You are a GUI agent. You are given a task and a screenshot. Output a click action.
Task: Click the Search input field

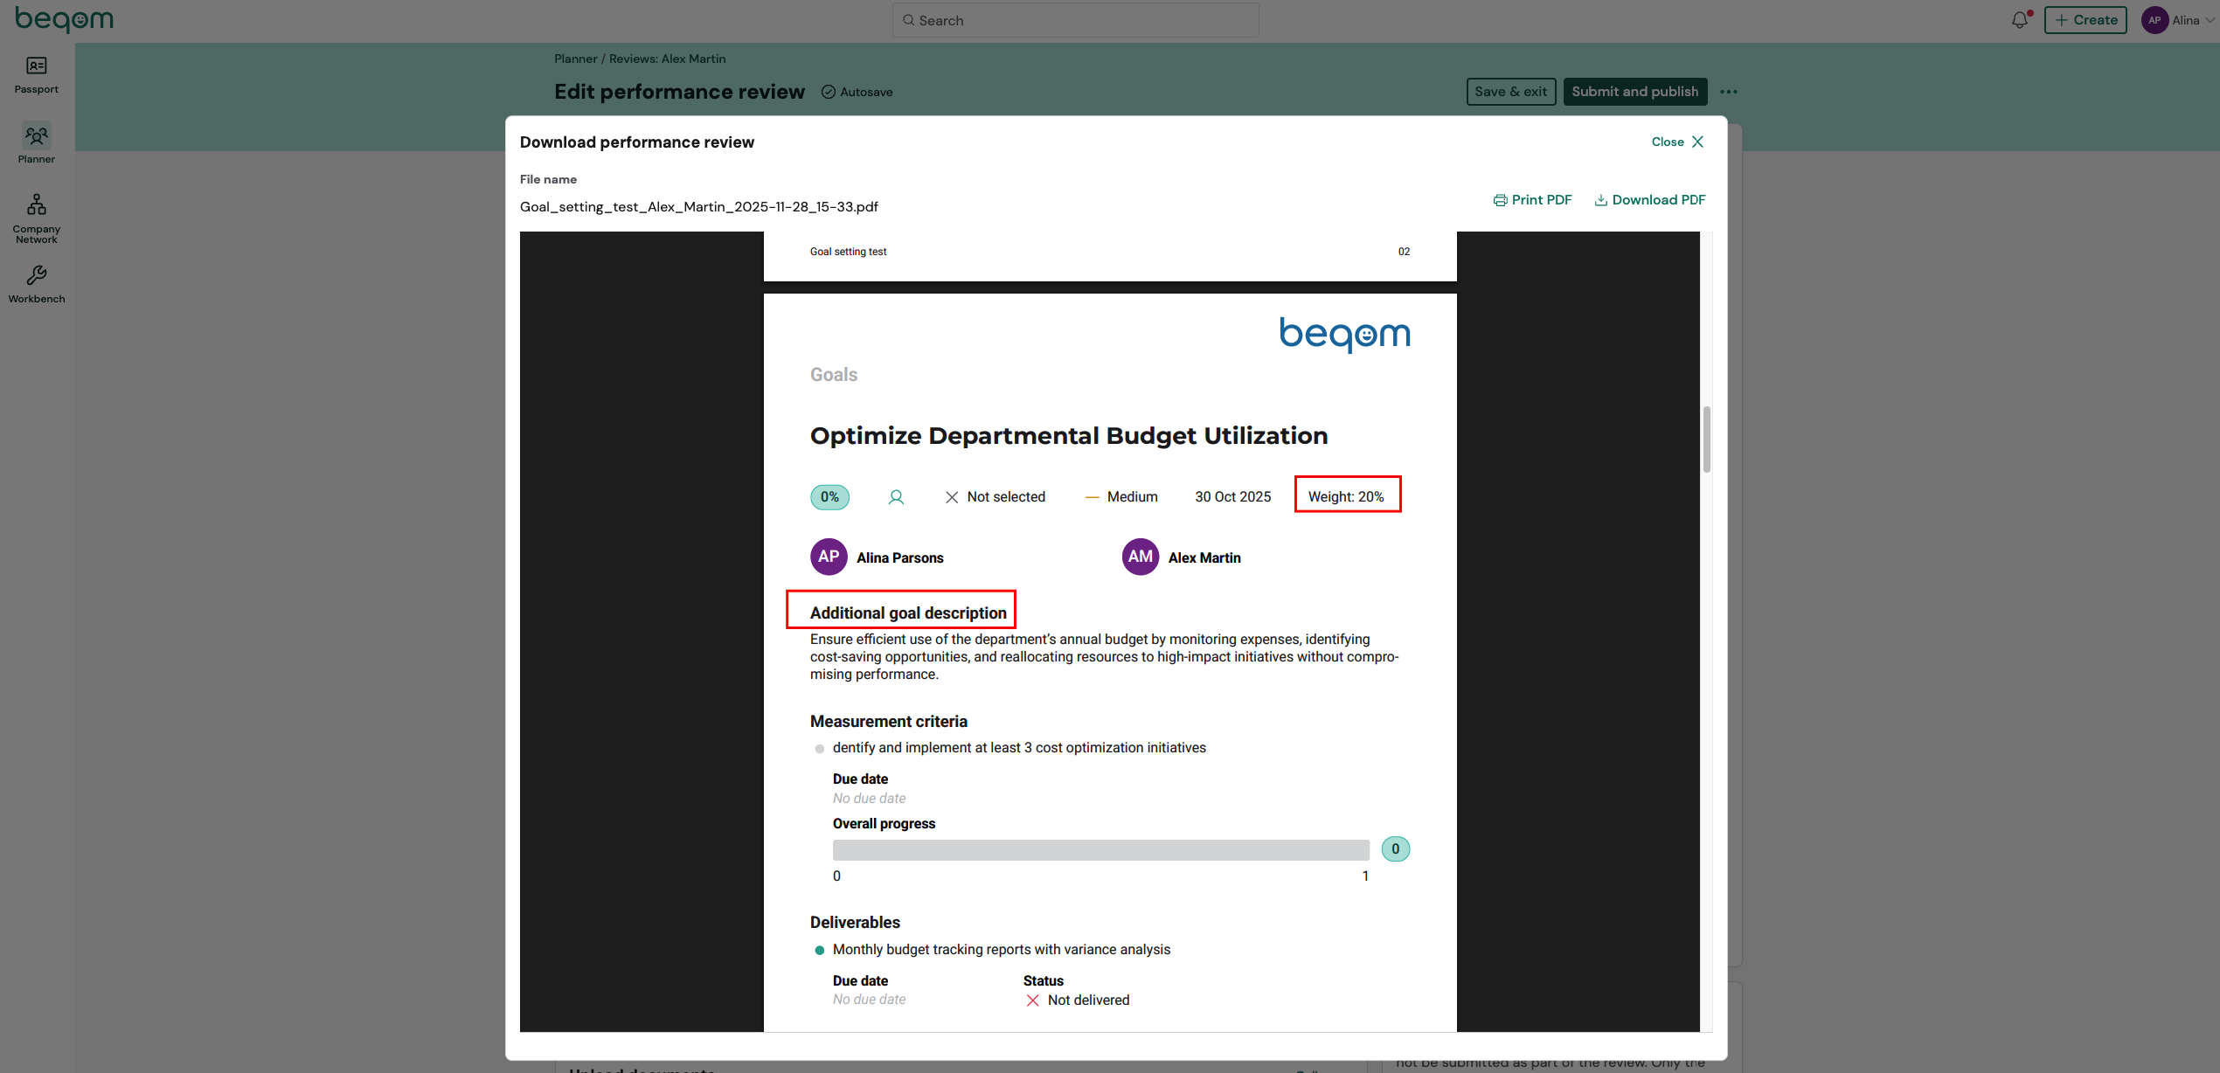(1075, 20)
